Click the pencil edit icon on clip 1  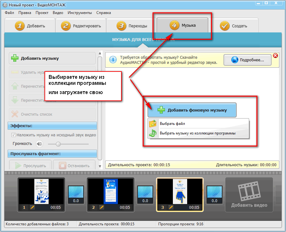tap(32, 208)
